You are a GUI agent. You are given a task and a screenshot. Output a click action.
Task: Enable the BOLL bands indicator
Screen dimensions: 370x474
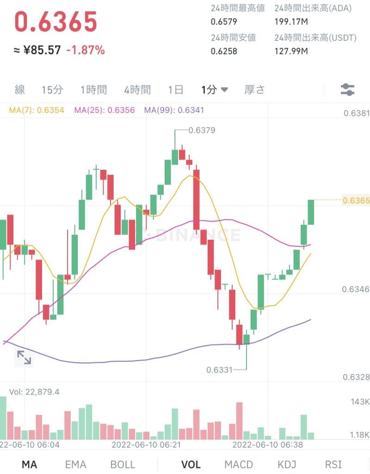(x=123, y=464)
